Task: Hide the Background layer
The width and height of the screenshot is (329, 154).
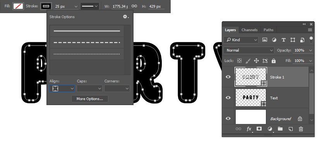Action: [x=228, y=119]
